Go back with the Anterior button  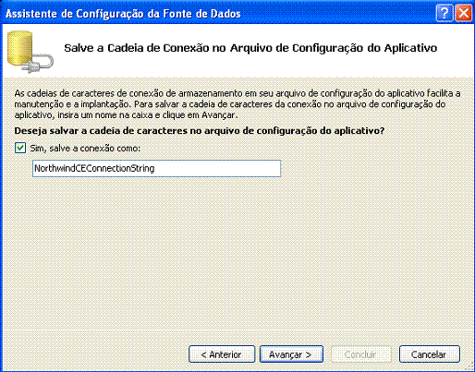tap(222, 354)
